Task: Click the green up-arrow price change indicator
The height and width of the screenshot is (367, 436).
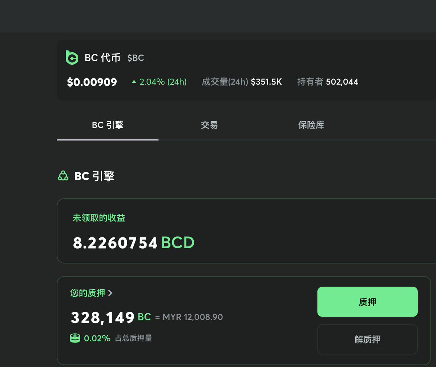Action: click(x=134, y=82)
